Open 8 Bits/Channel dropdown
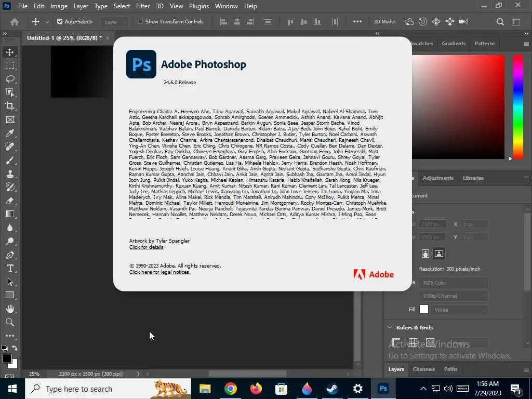 tap(453, 296)
